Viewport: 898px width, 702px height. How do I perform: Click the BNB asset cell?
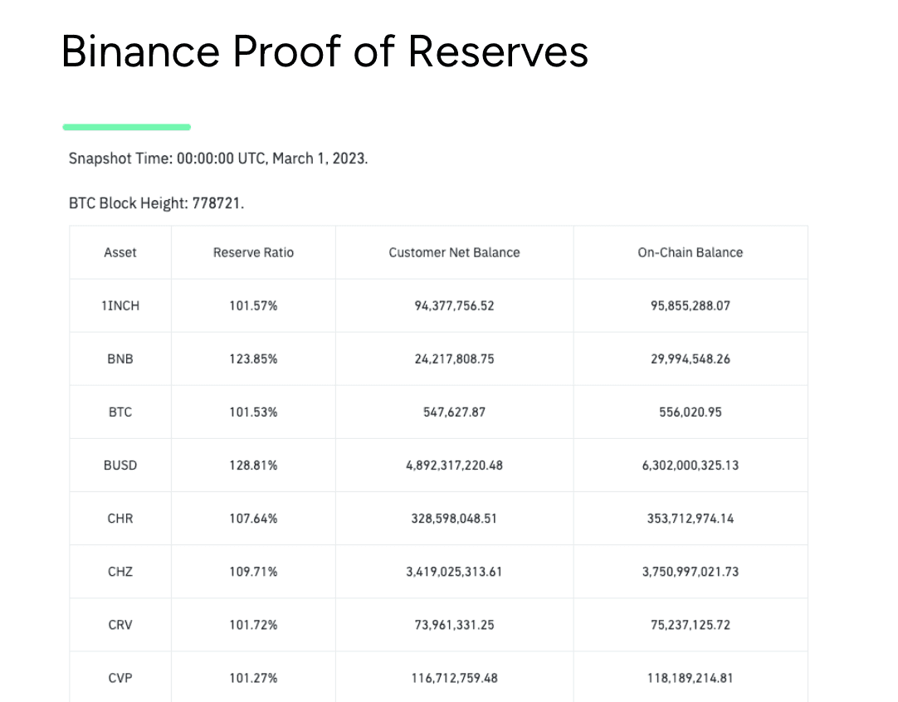[120, 358]
